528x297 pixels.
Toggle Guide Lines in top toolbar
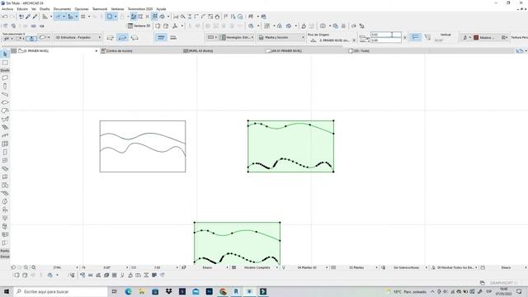pyautogui.click(x=59, y=16)
